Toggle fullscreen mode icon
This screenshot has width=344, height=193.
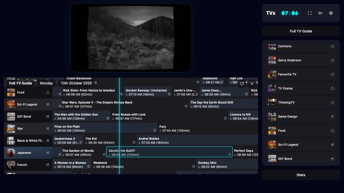[x=310, y=13]
